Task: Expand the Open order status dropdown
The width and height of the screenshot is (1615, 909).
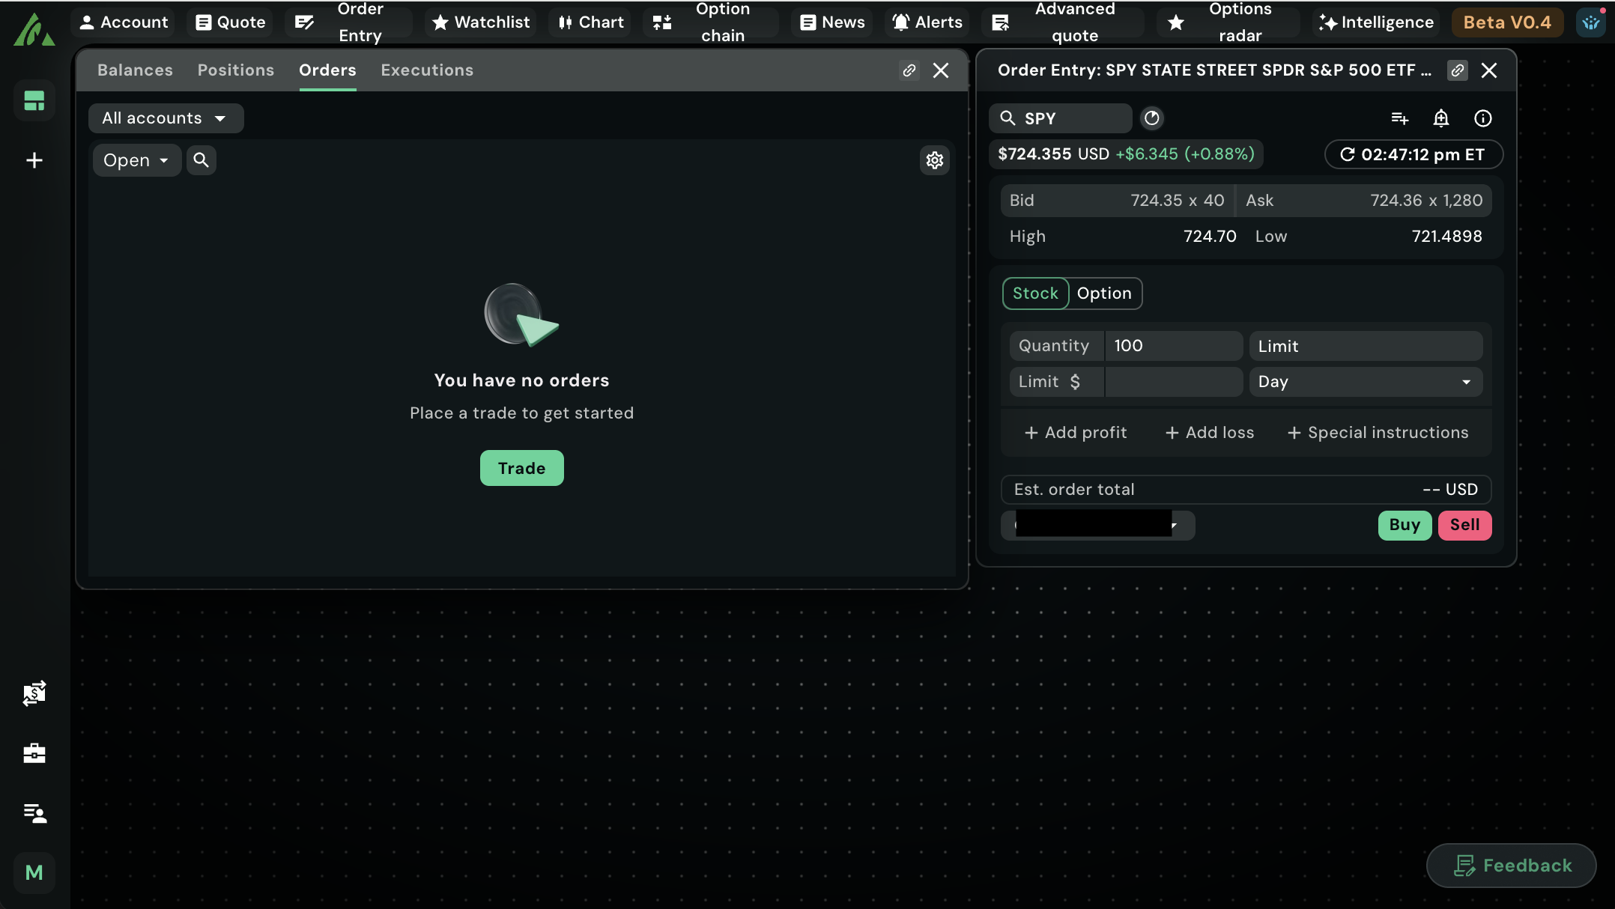Action: pyautogui.click(x=136, y=160)
